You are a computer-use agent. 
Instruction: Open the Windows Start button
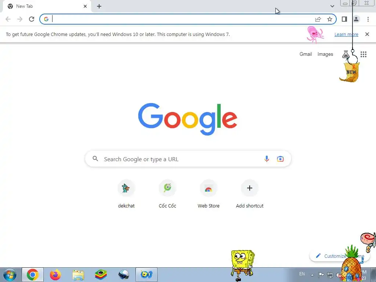tap(10, 275)
